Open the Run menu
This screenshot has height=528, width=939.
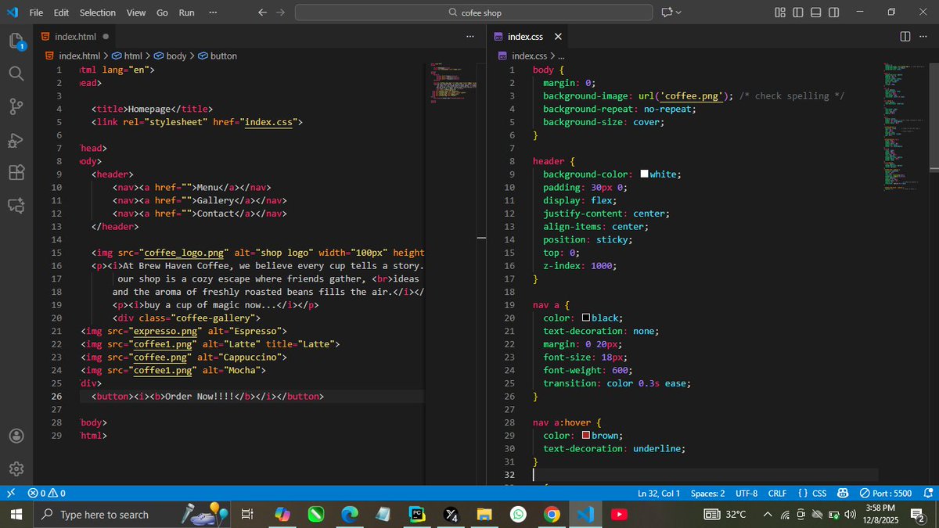point(185,12)
